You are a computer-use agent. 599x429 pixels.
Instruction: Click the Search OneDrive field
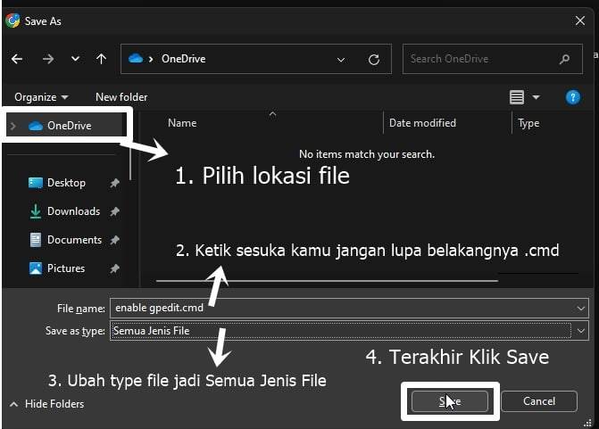point(493,59)
